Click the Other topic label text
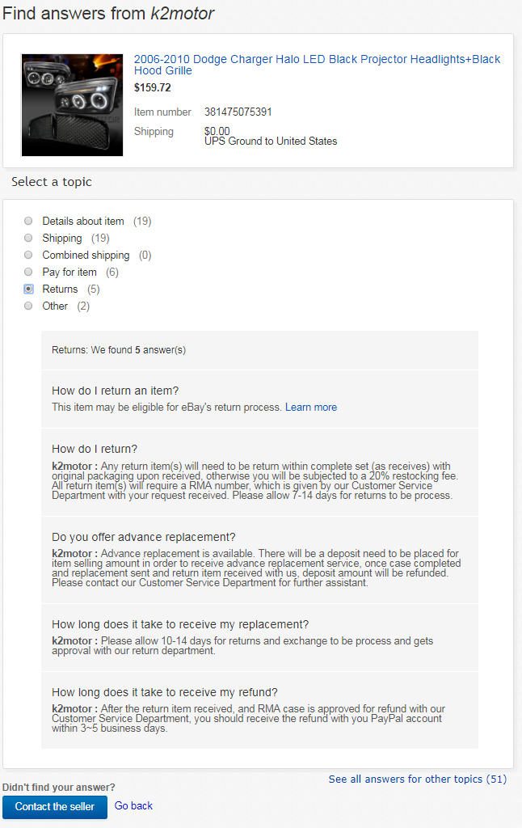This screenshot has width=522, height=828. (55, 306)
